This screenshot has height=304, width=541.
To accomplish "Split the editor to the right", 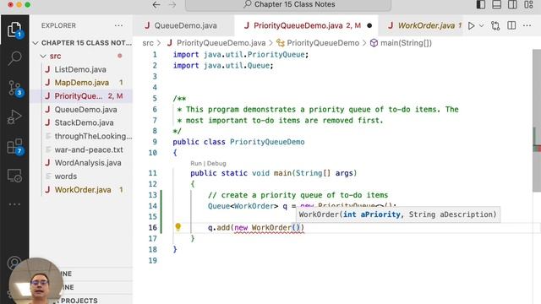I will (x=511, y=25).
